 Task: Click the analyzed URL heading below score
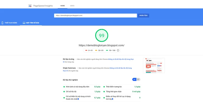tap(101, 45)
